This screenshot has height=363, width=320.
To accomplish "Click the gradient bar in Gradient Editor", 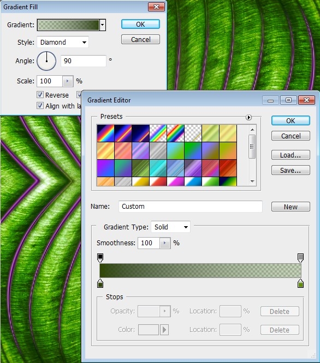I will [x=200, y=270].
